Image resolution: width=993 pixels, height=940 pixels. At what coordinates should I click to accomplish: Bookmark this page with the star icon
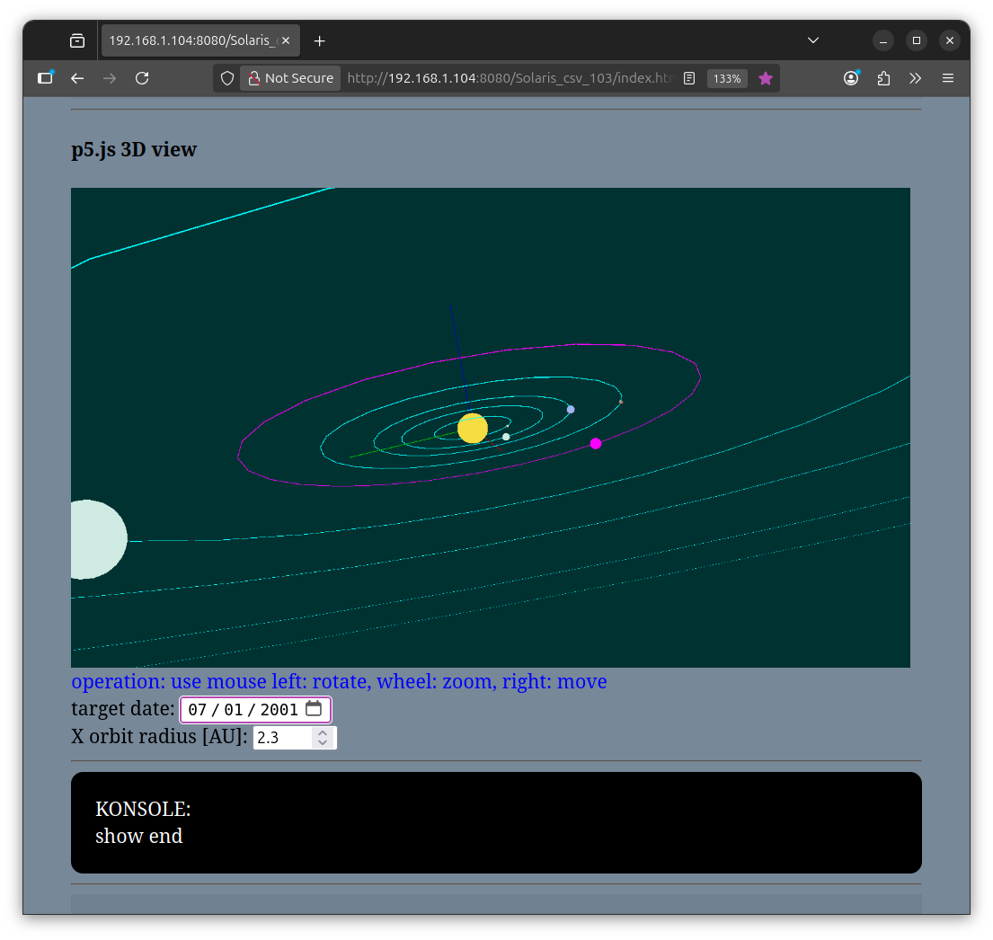click(x=766, y=78)
